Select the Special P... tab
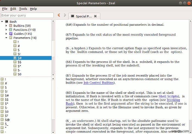 [x=84, y=16]
